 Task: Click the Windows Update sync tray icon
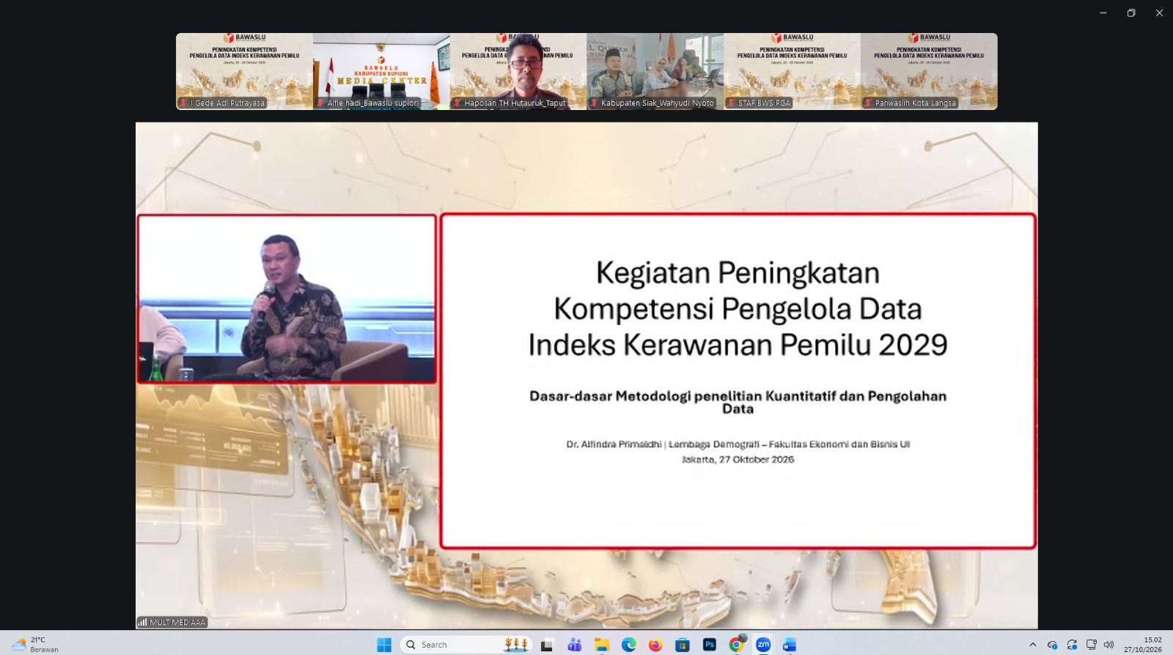click(x=1072, y=645)
